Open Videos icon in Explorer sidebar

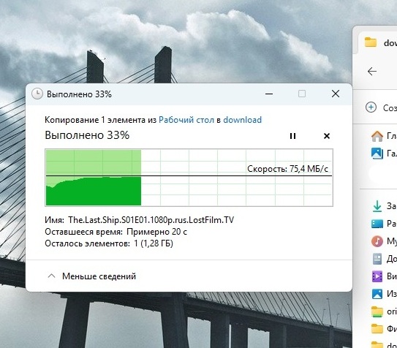377,276
